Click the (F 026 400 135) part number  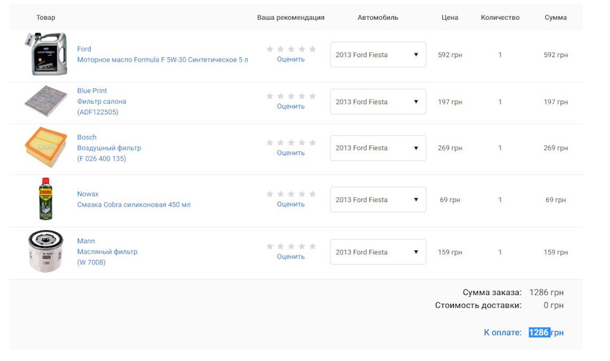click(102, 158)
